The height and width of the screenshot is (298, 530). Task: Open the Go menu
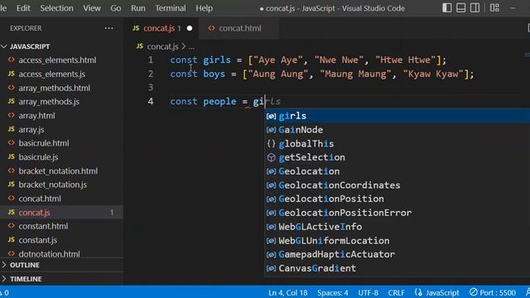point(116,8)
